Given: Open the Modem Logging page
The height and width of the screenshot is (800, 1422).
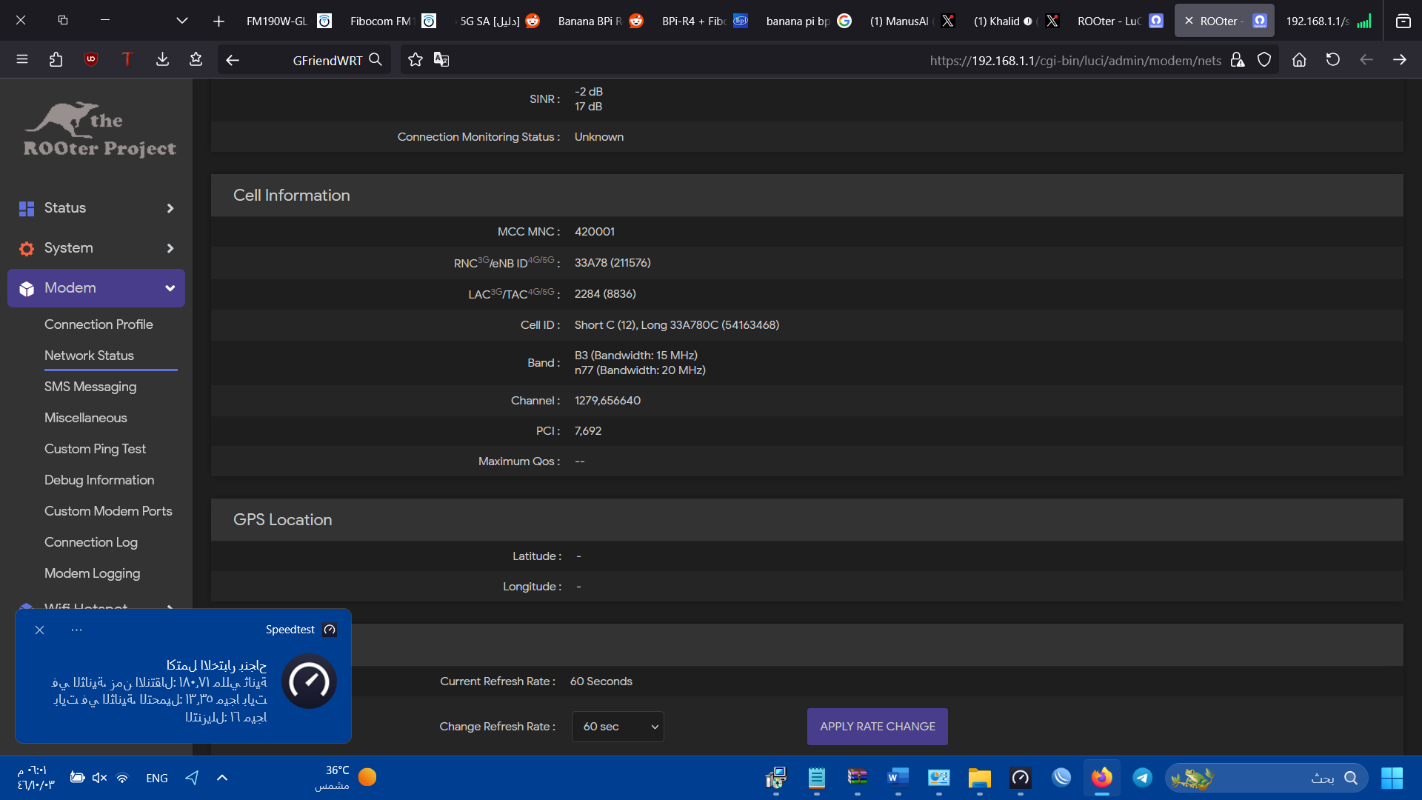Looking at the screenshot, I should coord(92,573).
